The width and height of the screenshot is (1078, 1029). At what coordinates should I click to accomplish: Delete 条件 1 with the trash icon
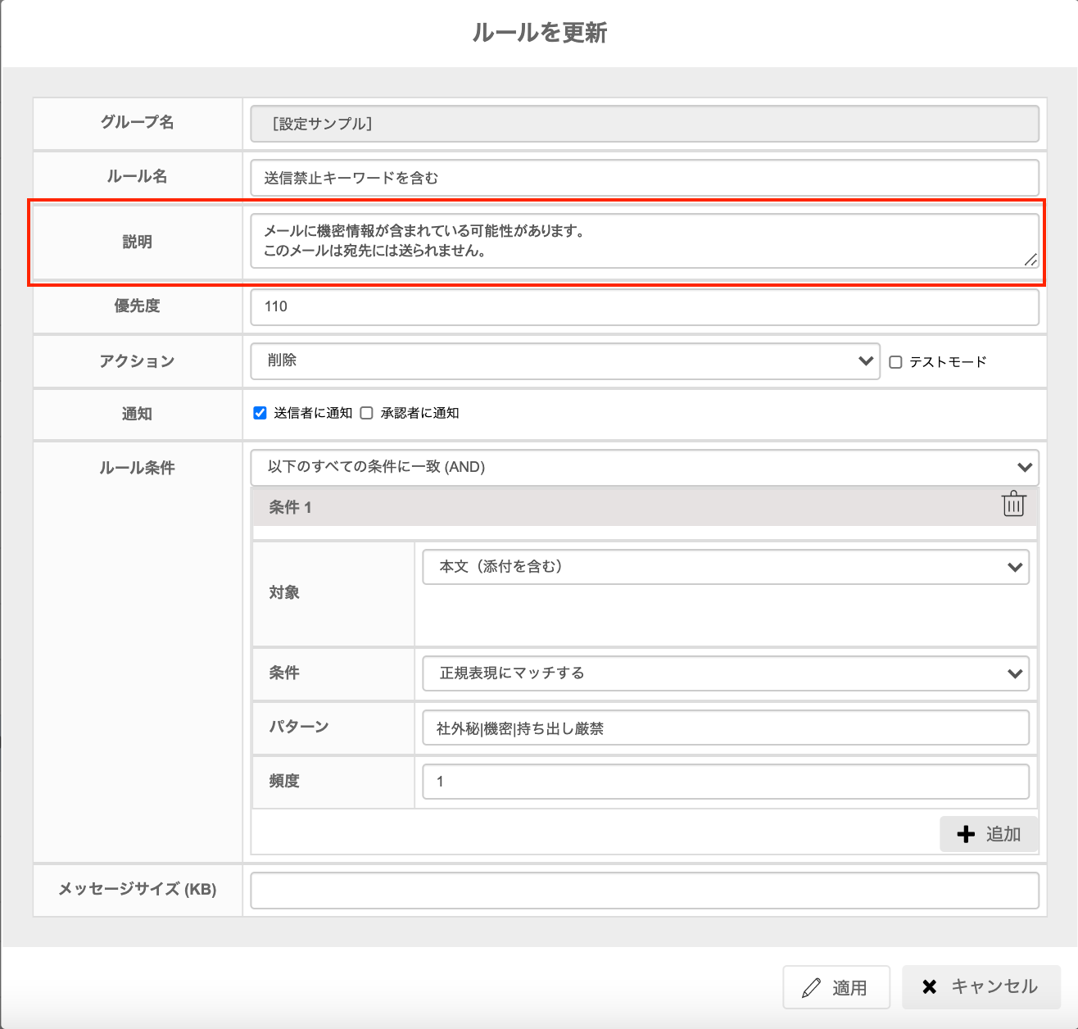pos(1013,504)
